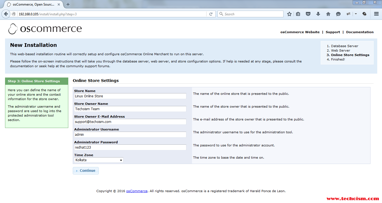Go back with the browser back arrow
Image resolution: width=382 pixels, height=203 pixels.
click(x=6, y=14)
